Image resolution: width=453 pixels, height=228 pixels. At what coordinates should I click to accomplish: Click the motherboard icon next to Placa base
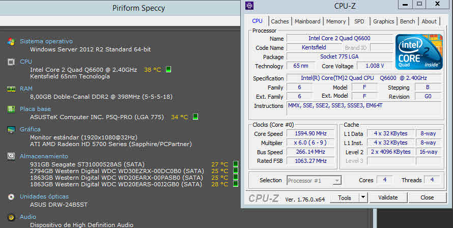point(11,109)
